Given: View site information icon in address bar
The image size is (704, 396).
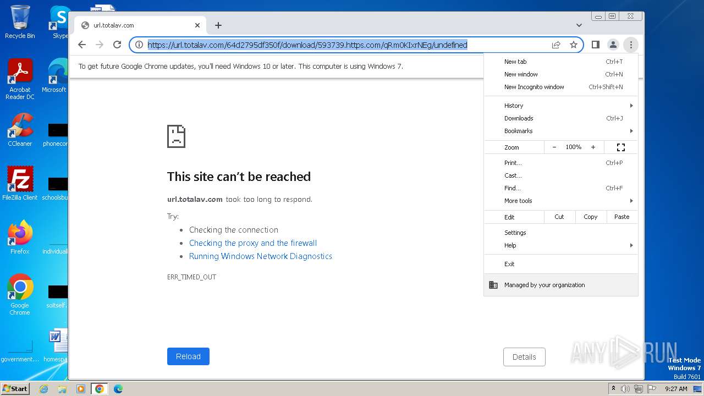Looking at the screenshot, I should click(139, 45).
